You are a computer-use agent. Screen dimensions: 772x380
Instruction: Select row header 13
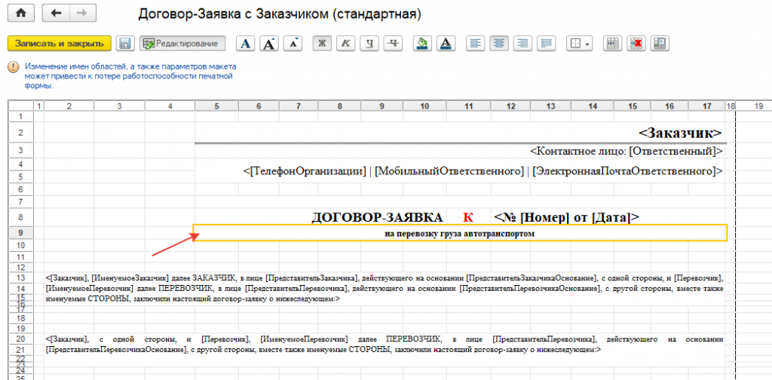click(20, 277)
